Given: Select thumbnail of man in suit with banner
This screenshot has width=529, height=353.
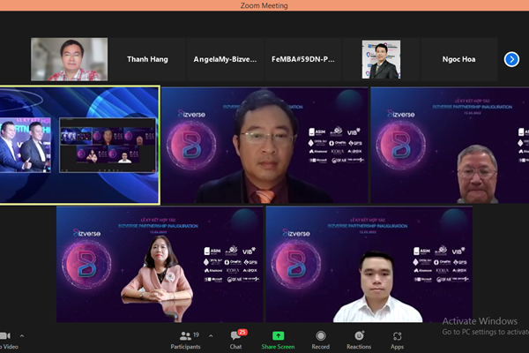Looking at the screenshot, I should tap(381, 59).
